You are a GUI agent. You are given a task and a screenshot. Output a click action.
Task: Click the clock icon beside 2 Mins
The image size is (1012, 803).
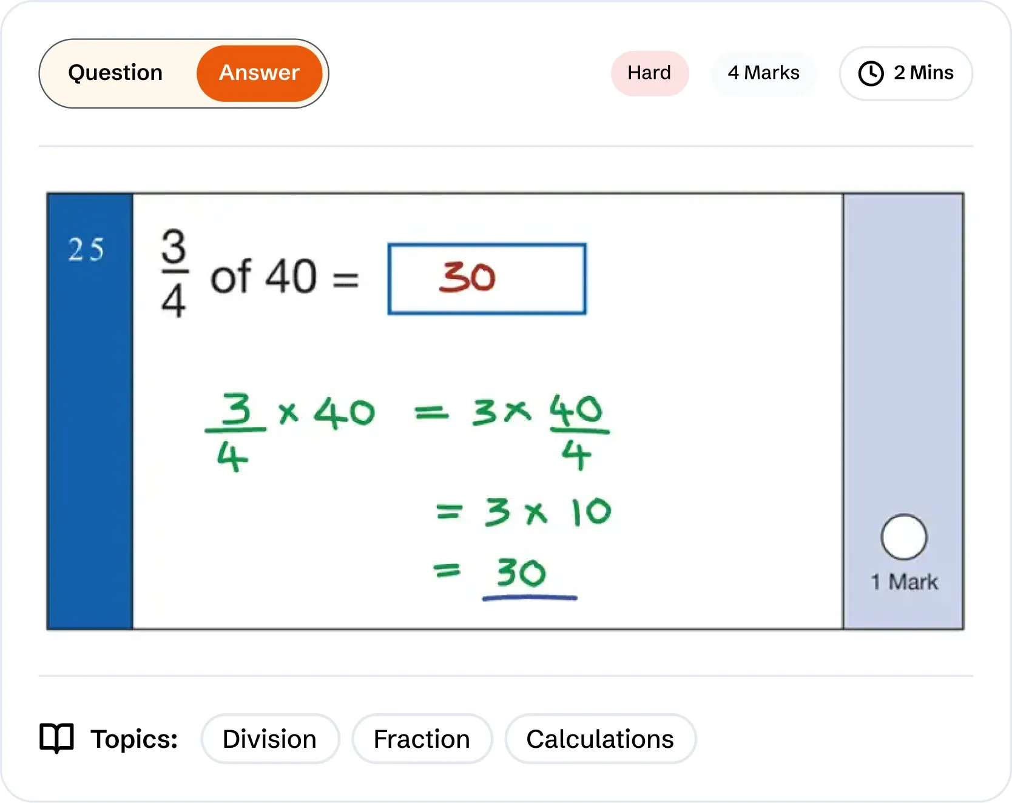tap(871, 73)
